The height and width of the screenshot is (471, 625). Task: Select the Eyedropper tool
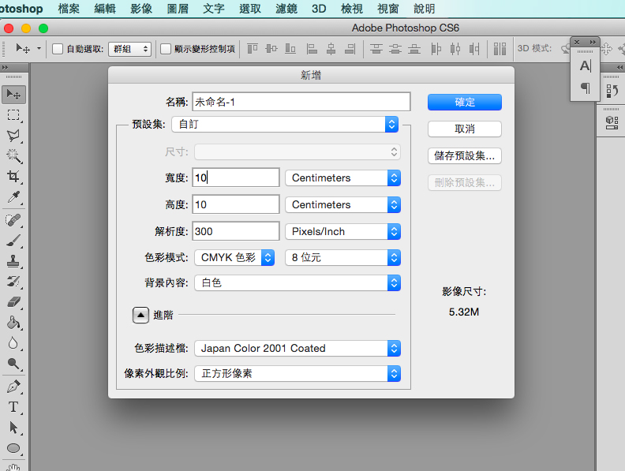pyautogui.click(x=13, y=197)
